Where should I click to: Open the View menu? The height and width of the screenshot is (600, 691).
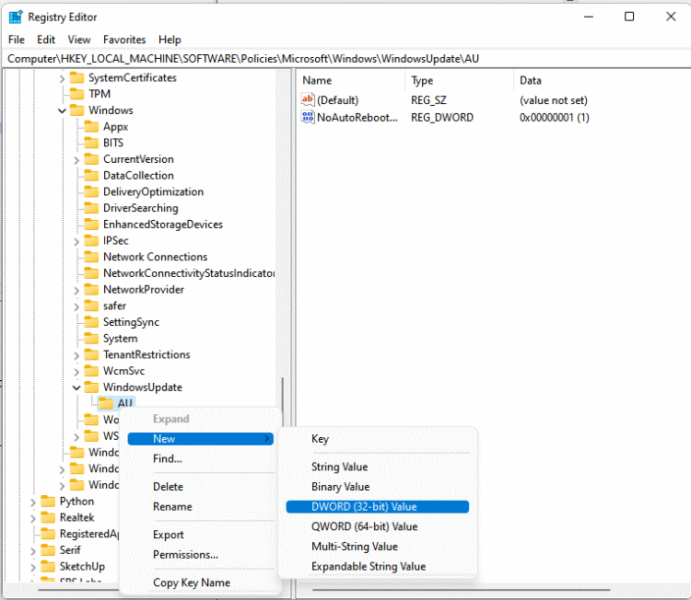point(79,40)
